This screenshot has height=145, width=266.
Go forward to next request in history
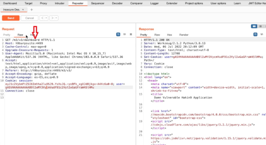tap(52, 18)
